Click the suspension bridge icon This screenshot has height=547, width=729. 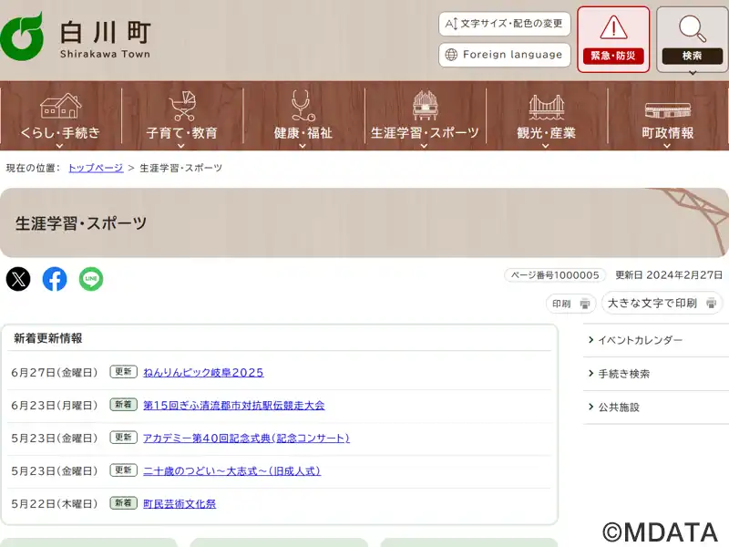[546, 107]
